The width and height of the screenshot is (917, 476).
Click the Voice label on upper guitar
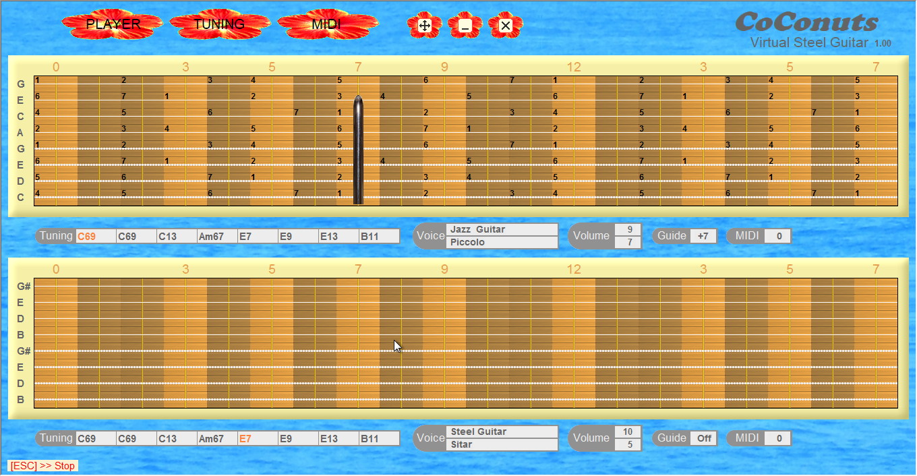(430, 235)
